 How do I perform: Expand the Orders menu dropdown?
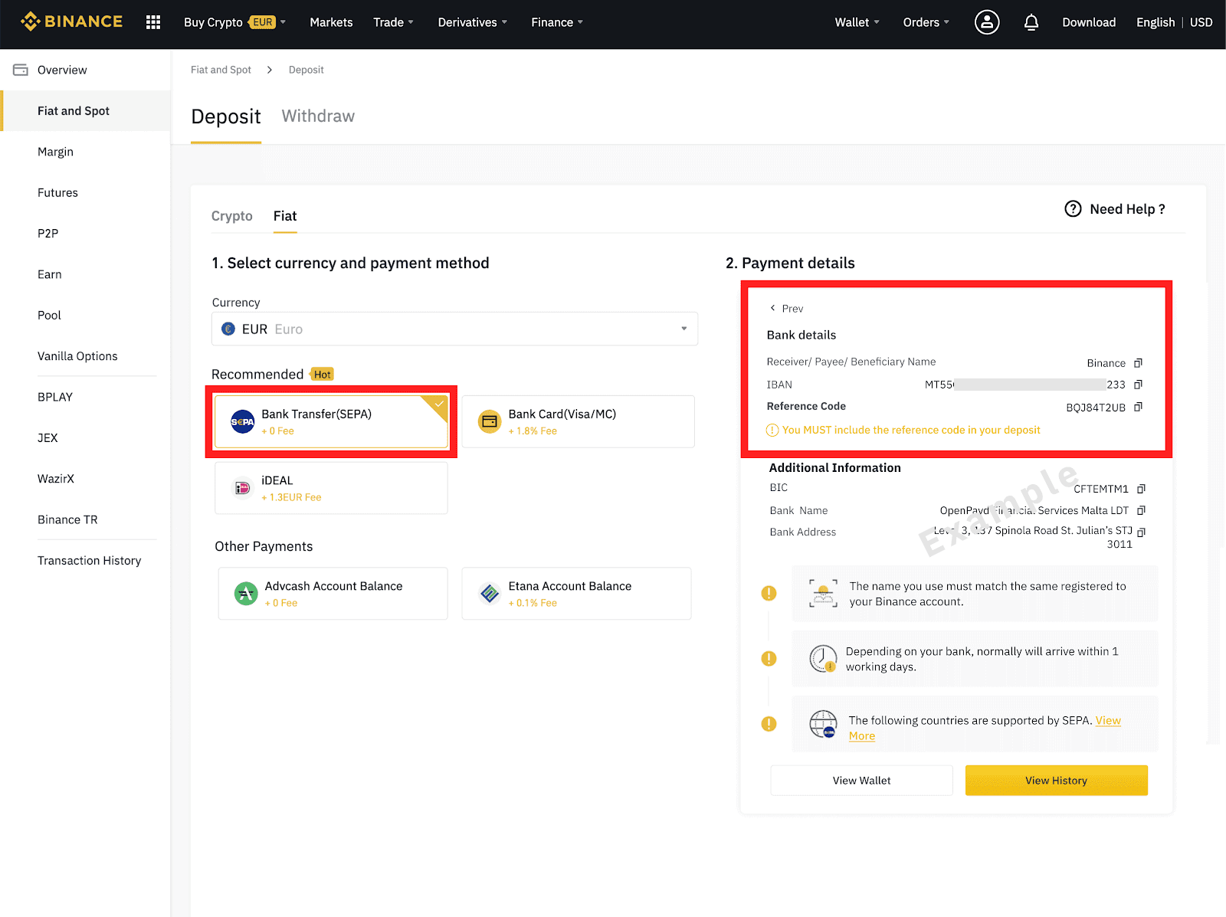point(926,22)
